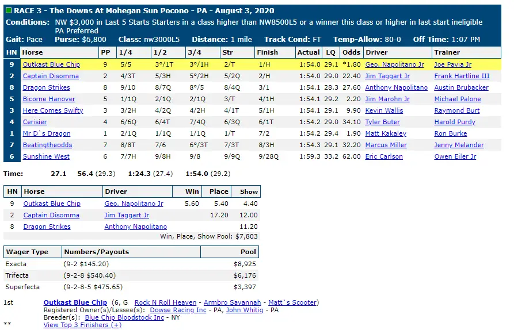This screenshot has width=514, height=330.
Task: Open dam Armbro Savannah link
Action: [233, 302]
